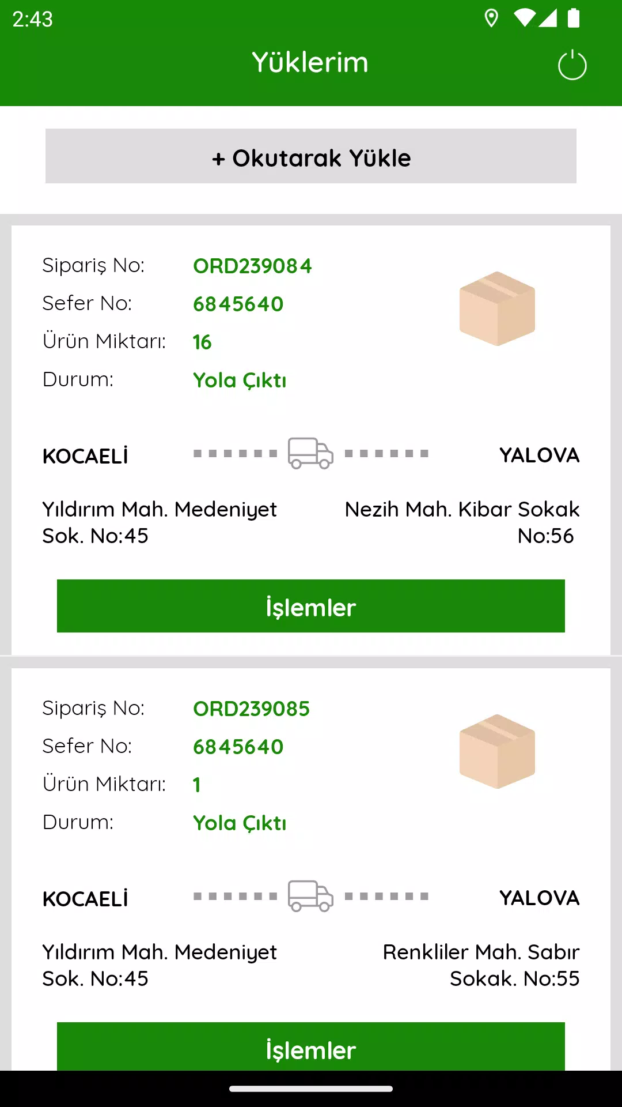
Task: Select order number ORD239085
Action: [251, 709]
